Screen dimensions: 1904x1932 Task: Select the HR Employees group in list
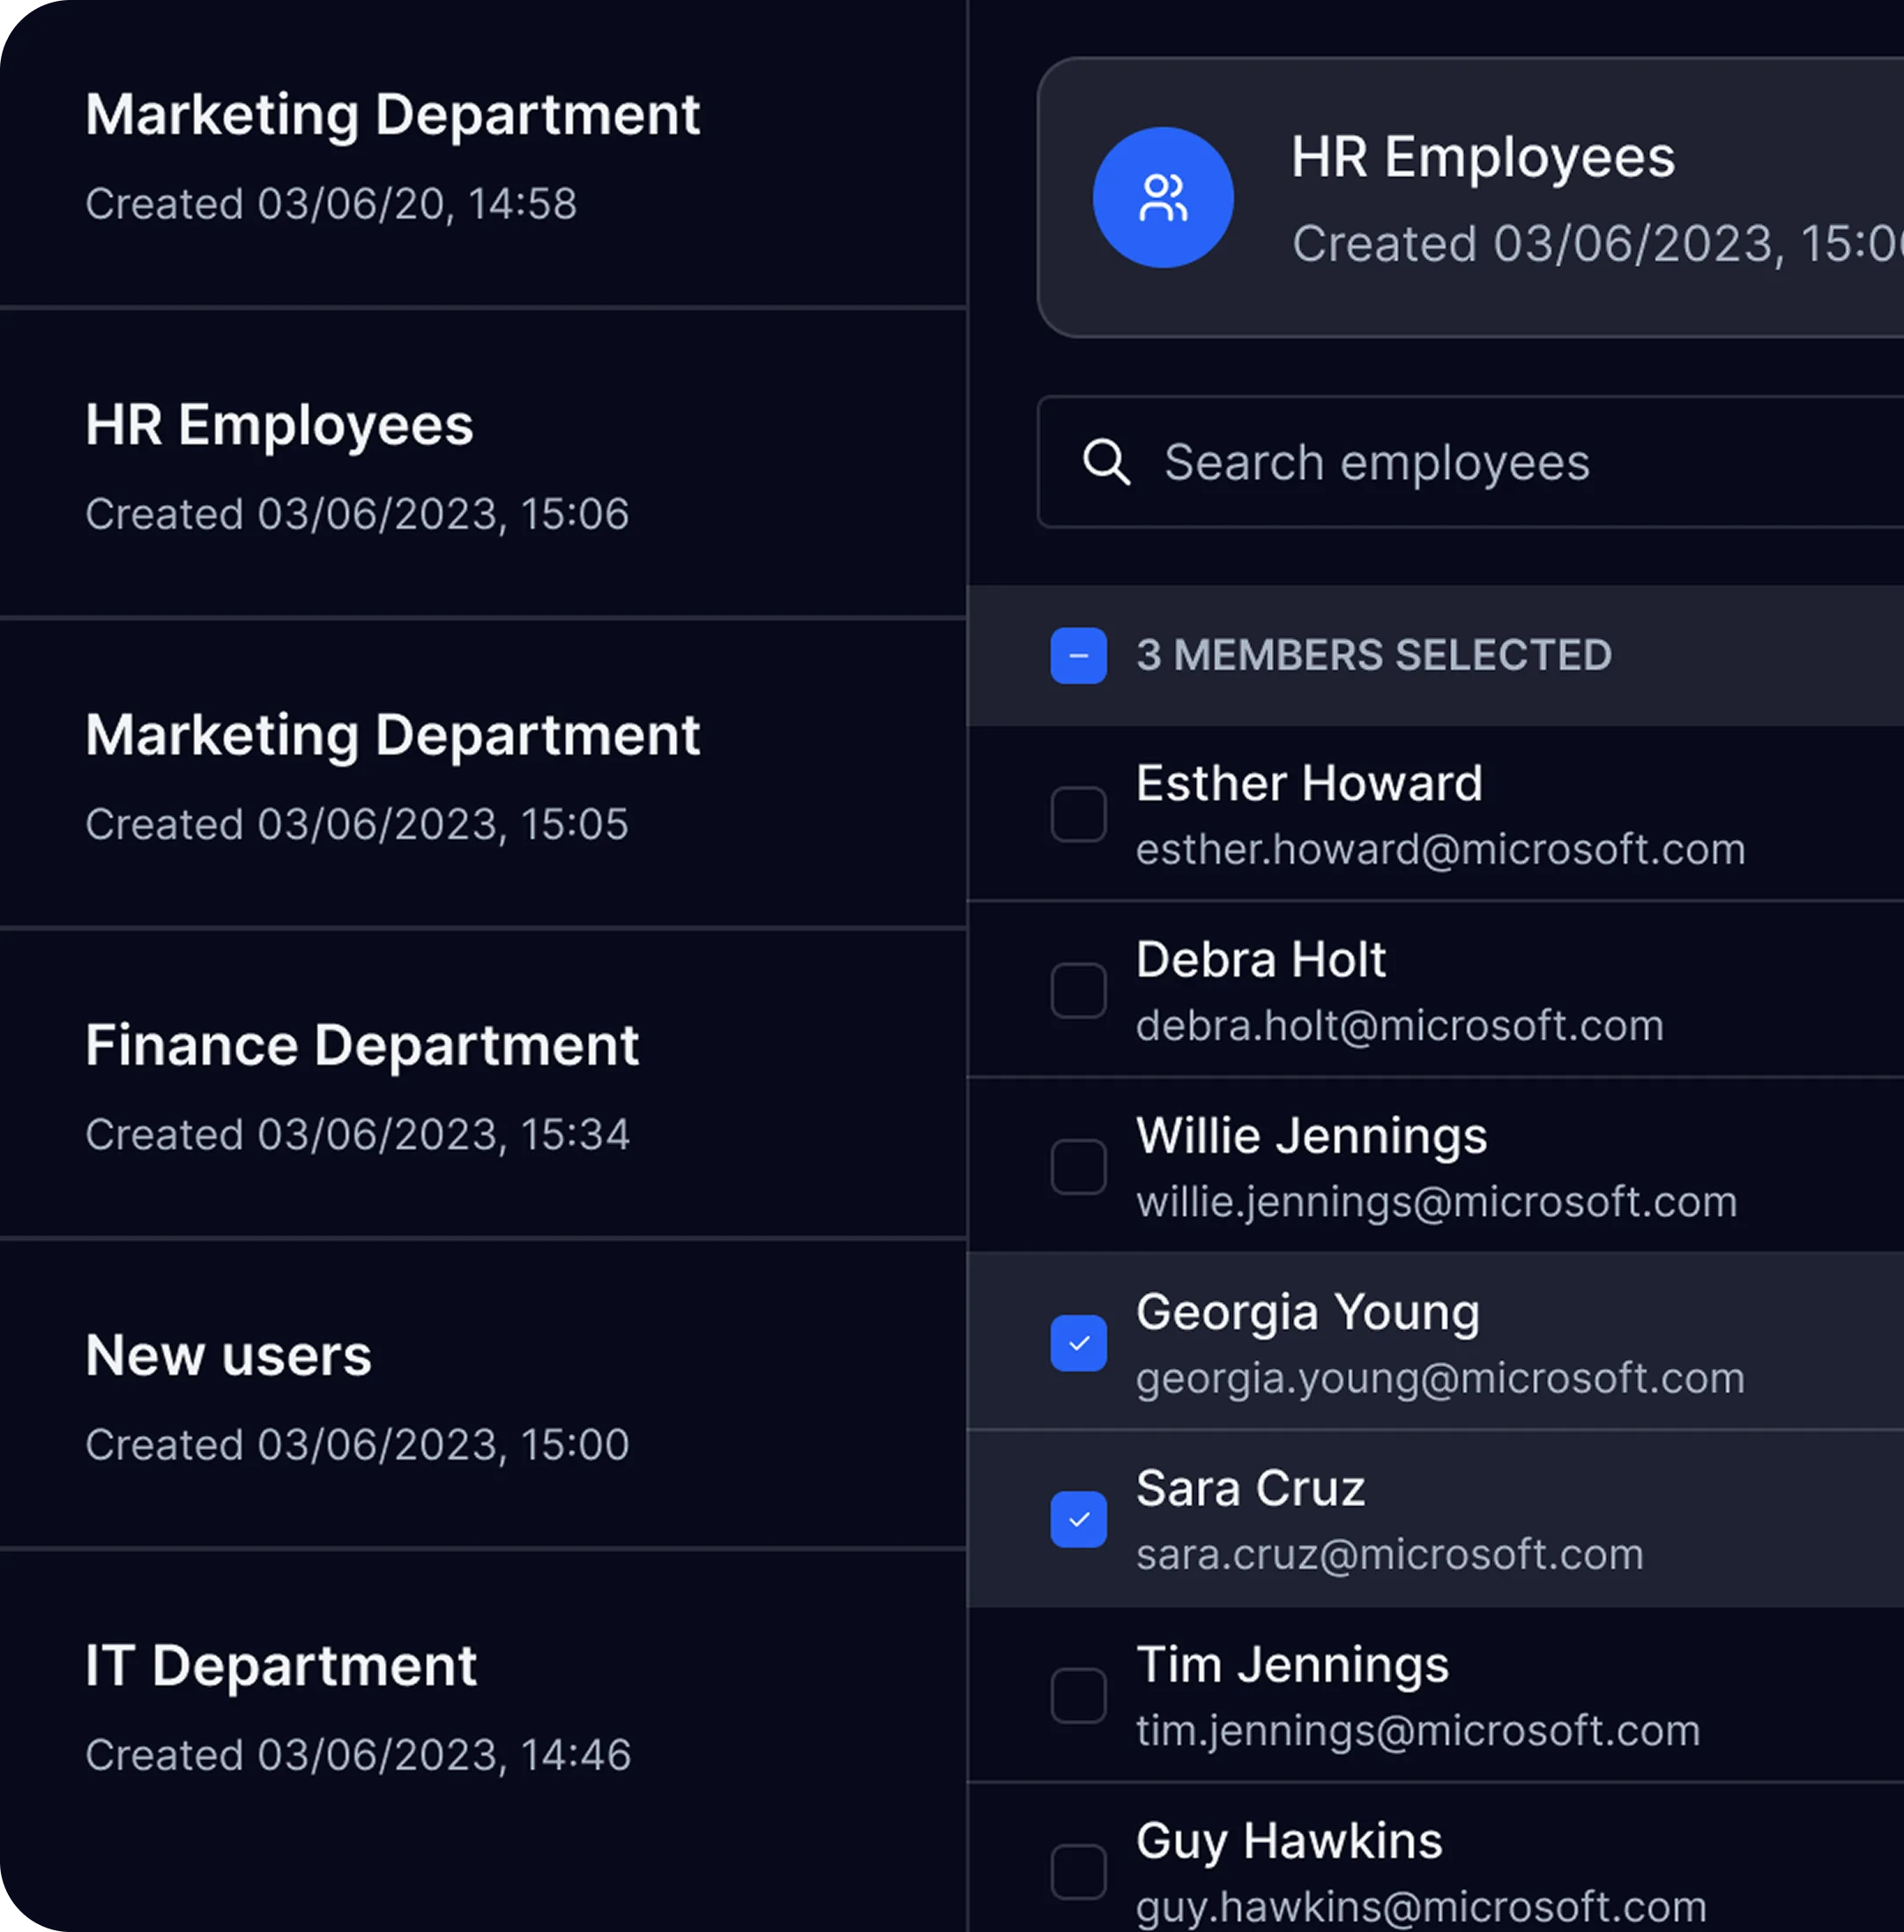280,465
